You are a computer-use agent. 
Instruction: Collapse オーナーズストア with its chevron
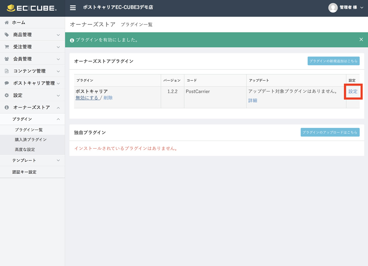coord(58,108)
